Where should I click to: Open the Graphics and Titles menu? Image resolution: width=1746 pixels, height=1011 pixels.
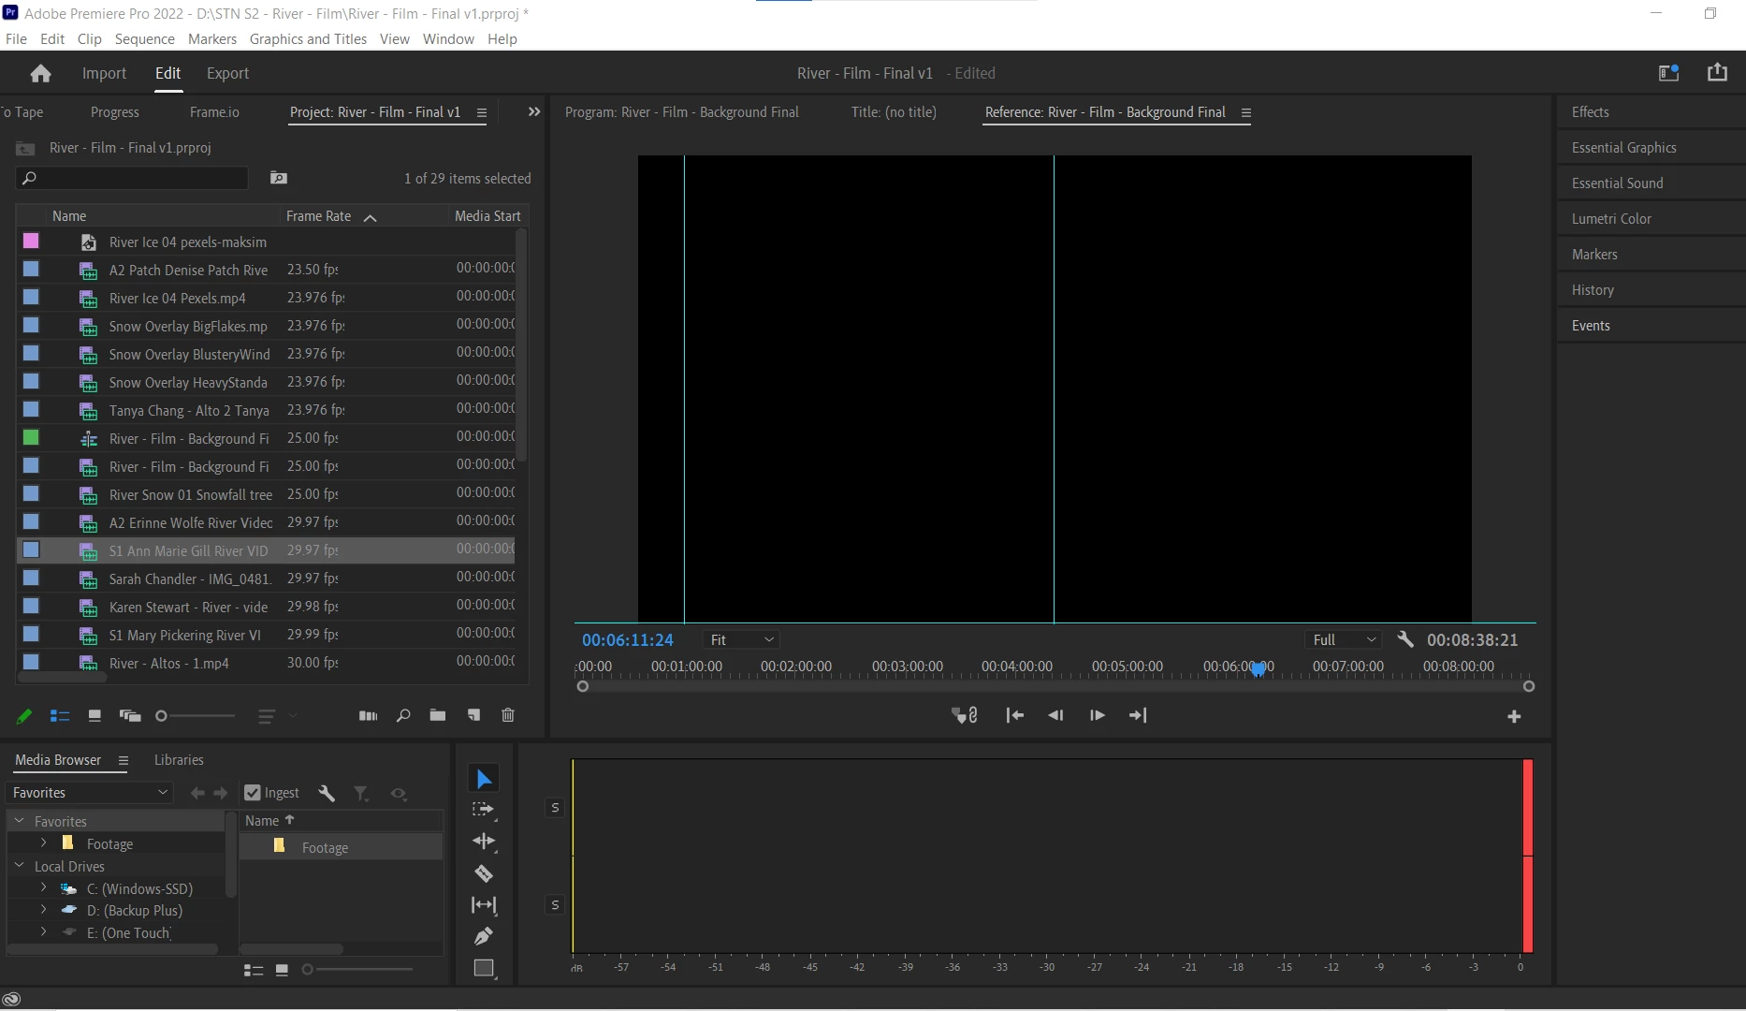click(x=308, y=38)
